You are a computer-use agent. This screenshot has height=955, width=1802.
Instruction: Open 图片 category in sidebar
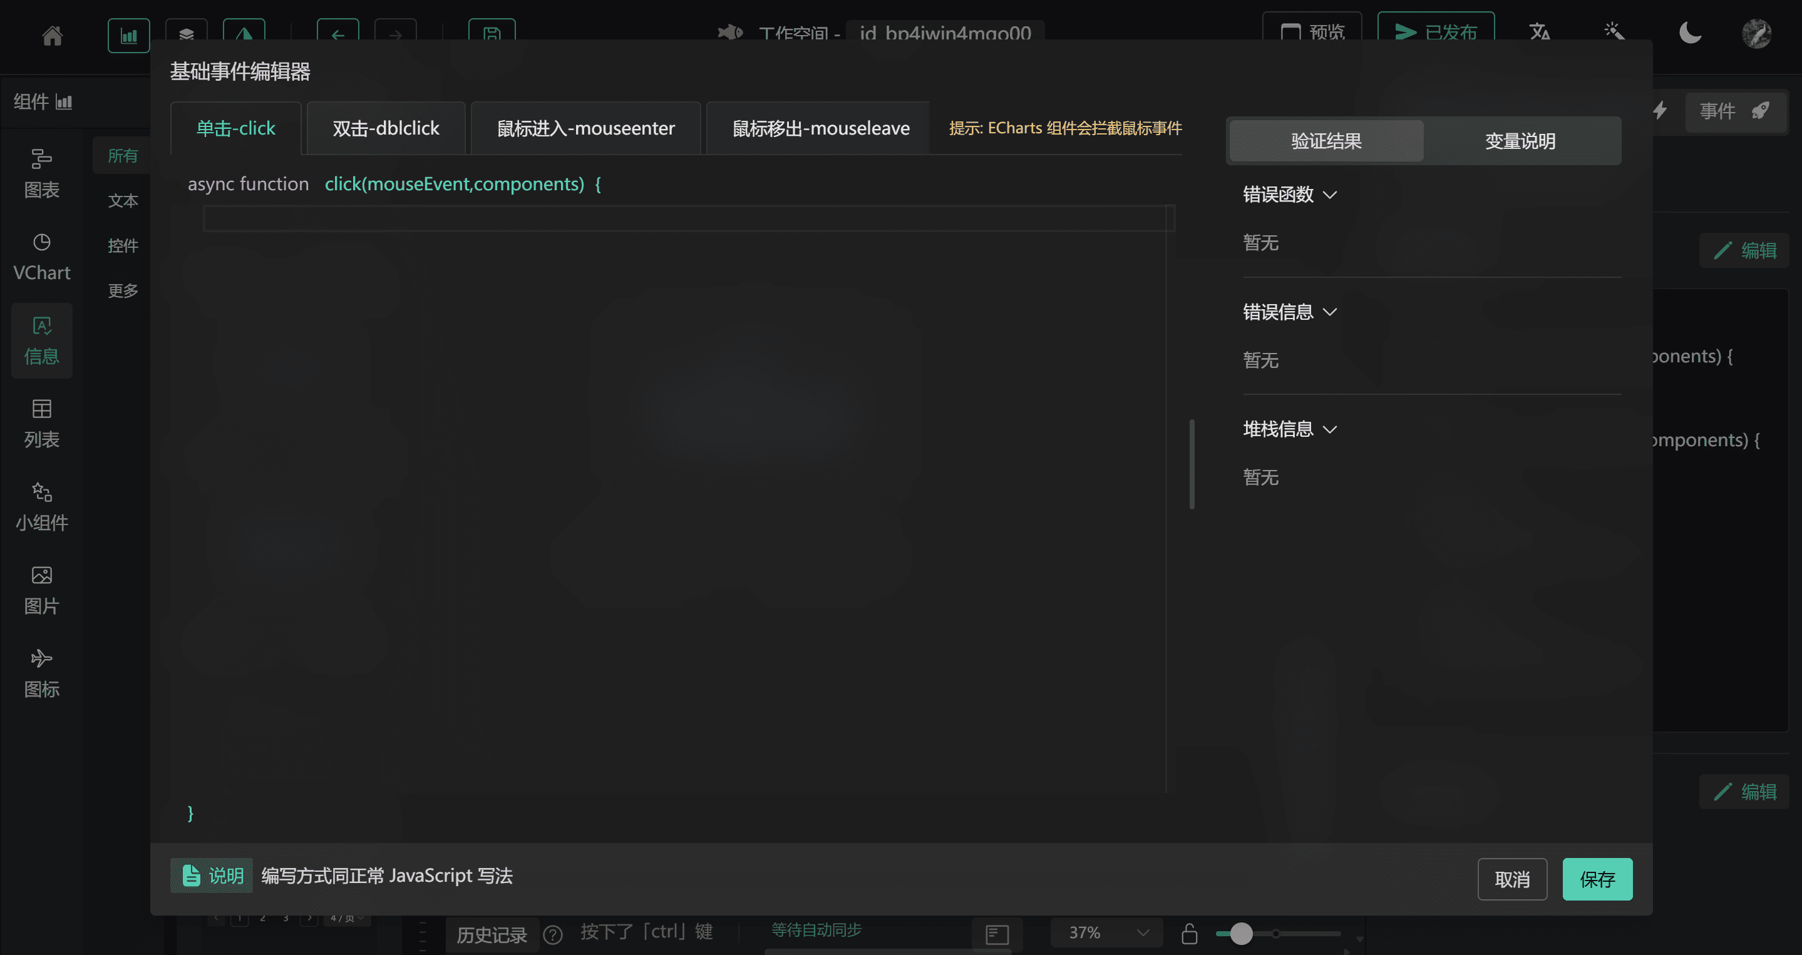(x=42, y=590)
